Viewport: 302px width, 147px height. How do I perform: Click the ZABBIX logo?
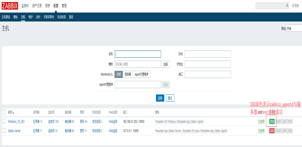tap(10, 6)
